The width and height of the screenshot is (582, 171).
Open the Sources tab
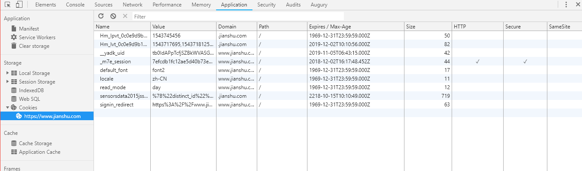[x=103, y=5]
